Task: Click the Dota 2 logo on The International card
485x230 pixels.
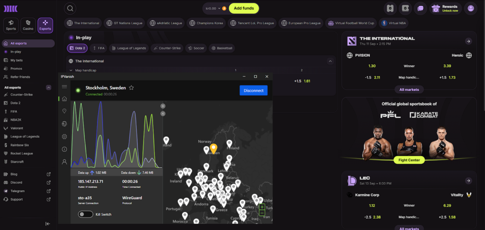Action: (352, 41)
